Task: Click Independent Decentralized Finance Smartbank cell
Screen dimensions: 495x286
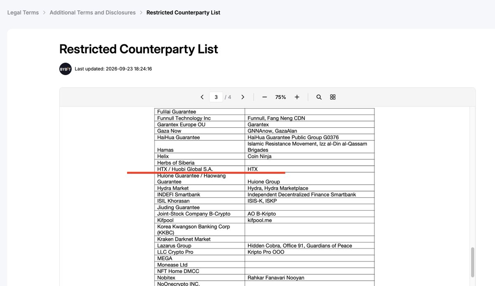Action: [x=309, y=195]
